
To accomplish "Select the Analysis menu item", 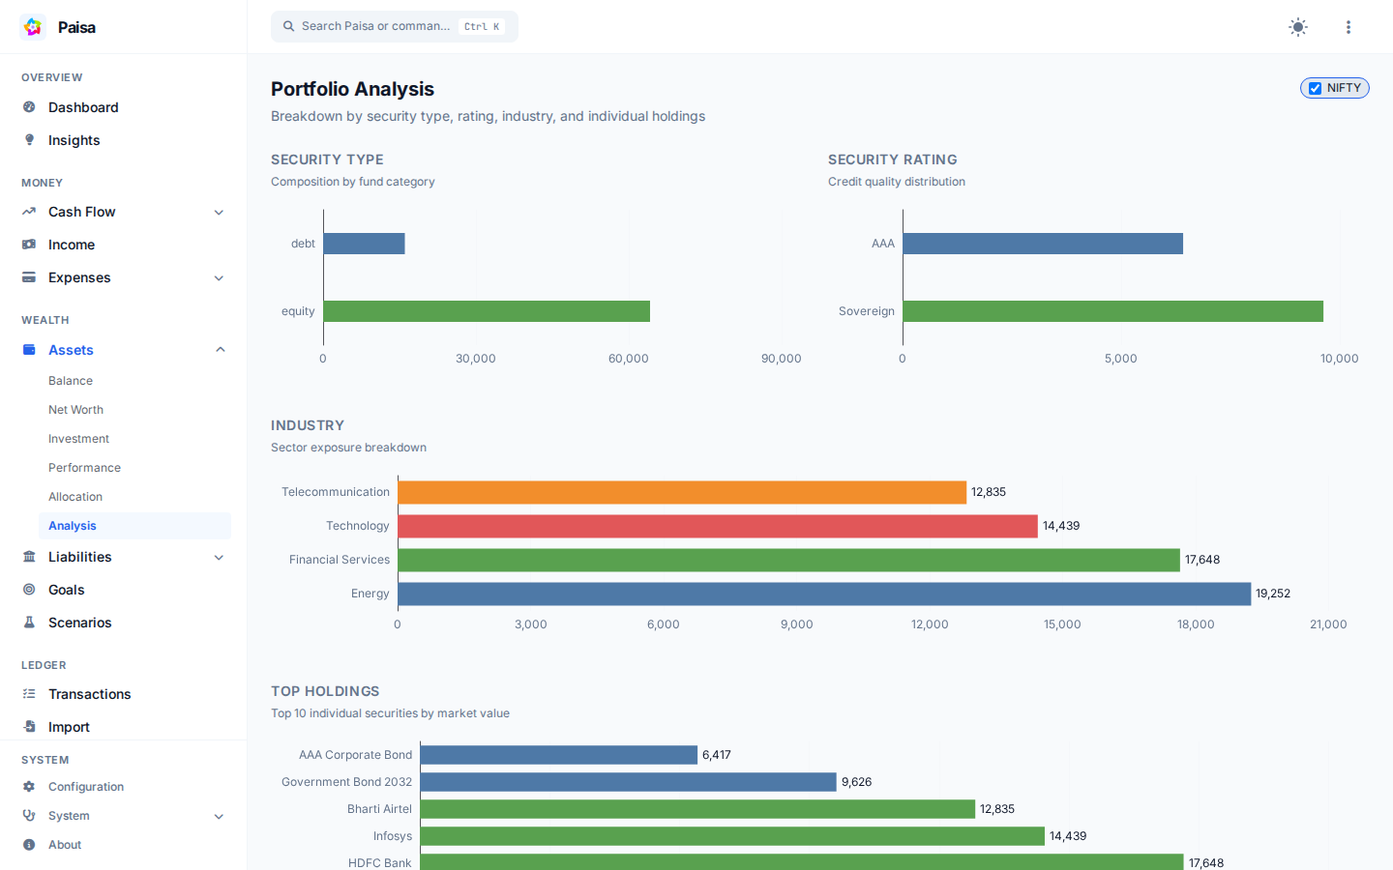I will 134,526.
